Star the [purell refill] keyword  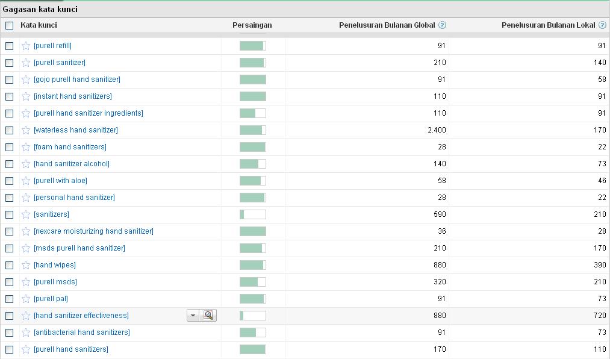[x=26, y=46]
